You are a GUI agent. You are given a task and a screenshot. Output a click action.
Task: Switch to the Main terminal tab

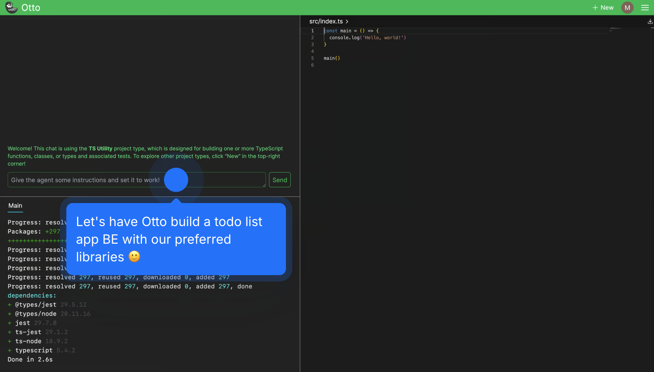click(x=15, y=206)
